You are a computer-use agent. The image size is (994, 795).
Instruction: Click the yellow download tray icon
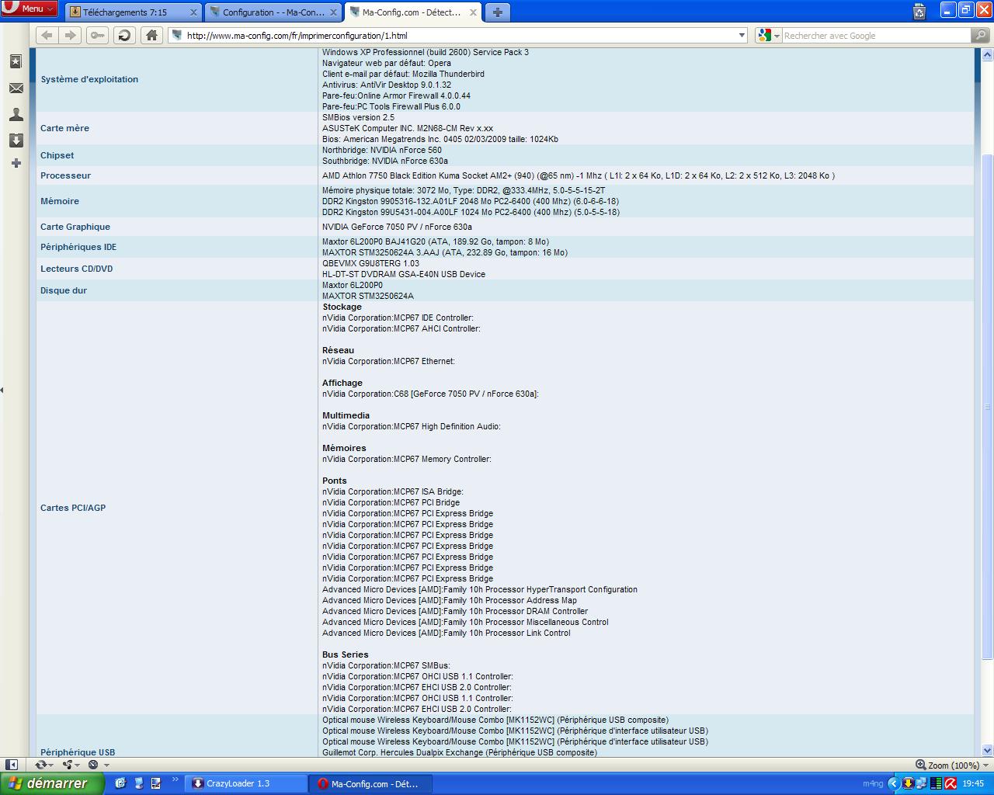[x=907, y=783]
